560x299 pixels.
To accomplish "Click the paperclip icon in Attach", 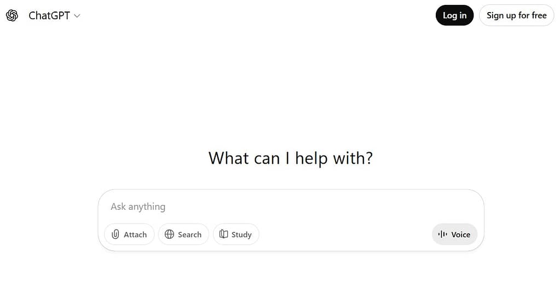I will 115,234.
